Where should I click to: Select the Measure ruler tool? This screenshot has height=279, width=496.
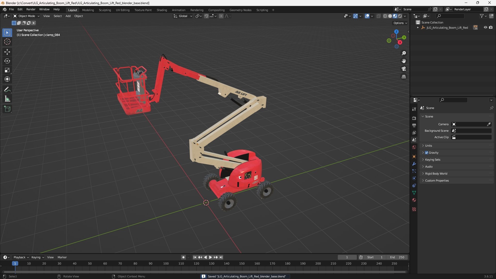pos(7,99)
